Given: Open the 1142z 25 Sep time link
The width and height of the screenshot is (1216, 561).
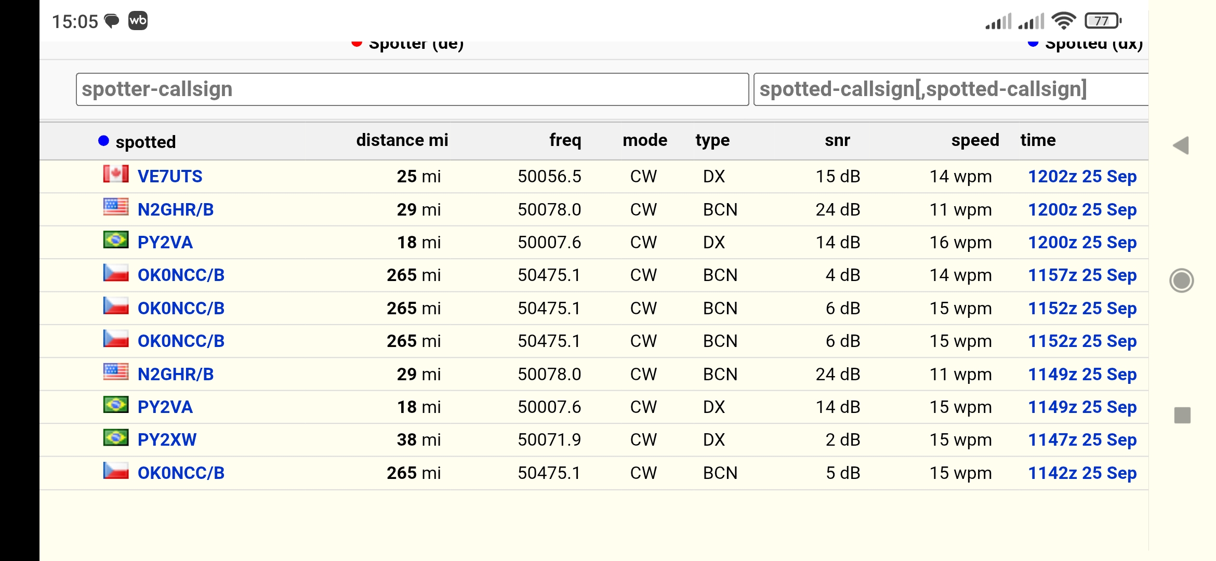Looking at the screenshot, I should coord(1082,473).
